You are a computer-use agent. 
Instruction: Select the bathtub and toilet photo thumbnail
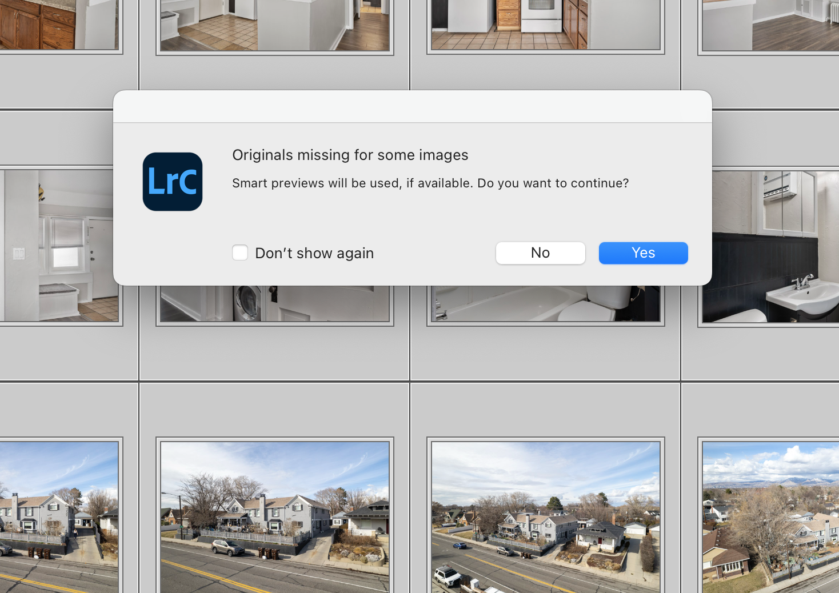pyautogui.click(x=546, y=303)
